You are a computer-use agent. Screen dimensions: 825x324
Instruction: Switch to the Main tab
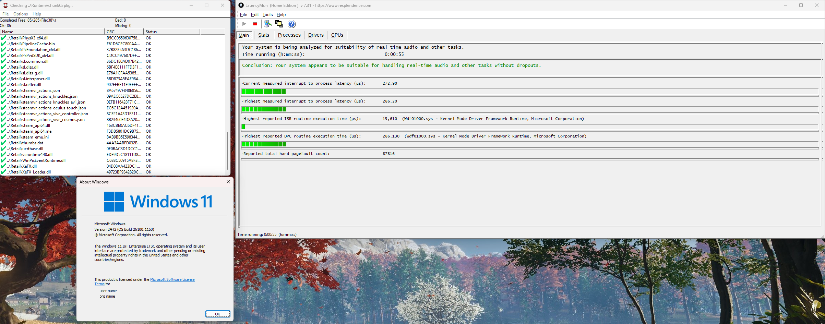tap(244, 35)
